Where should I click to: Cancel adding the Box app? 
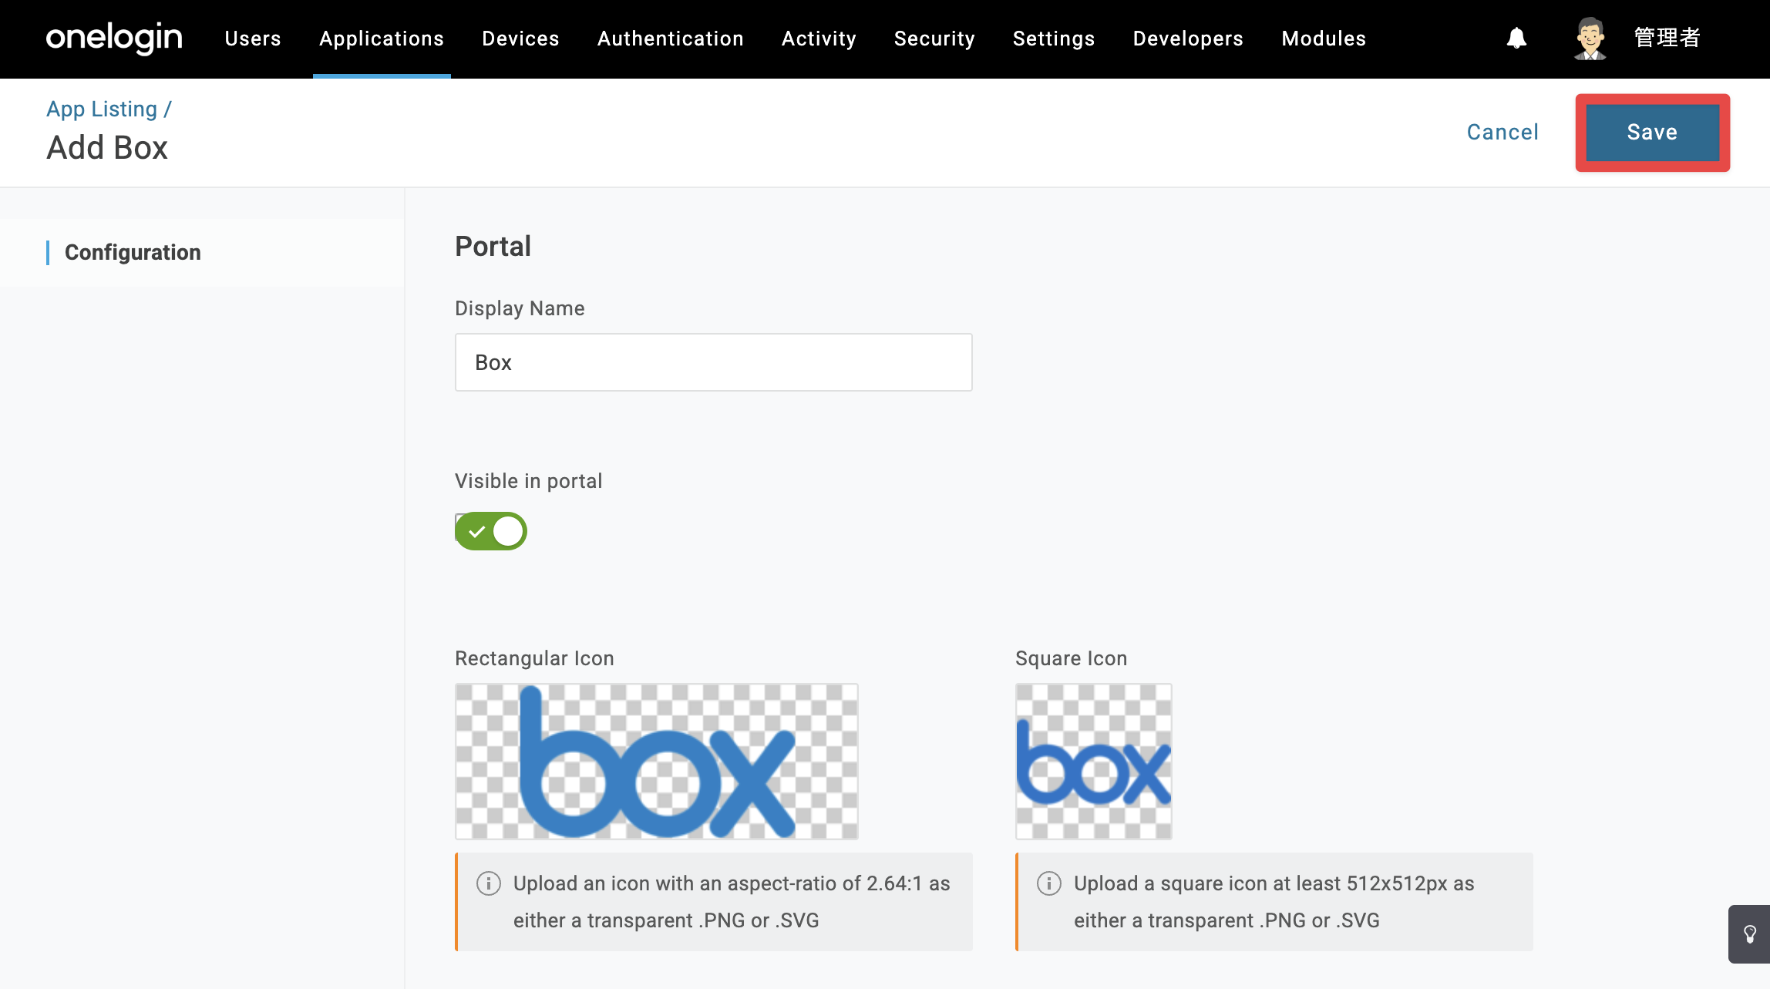1502,133
